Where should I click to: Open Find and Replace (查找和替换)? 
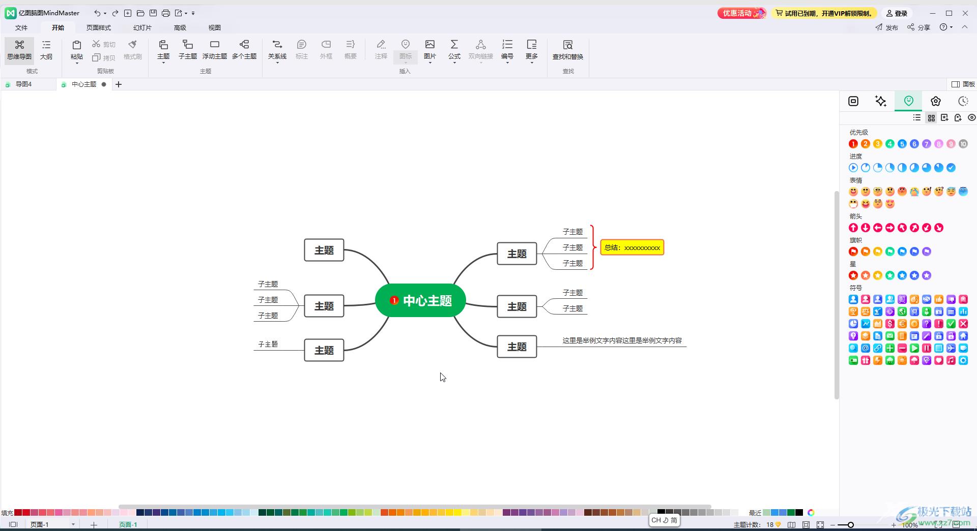(568, 50)
